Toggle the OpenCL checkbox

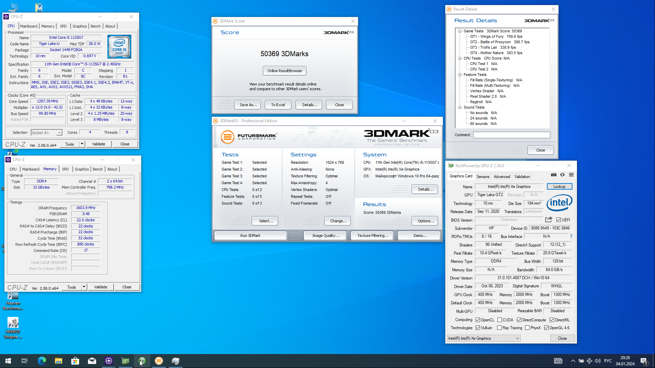(x=478, y=320)
